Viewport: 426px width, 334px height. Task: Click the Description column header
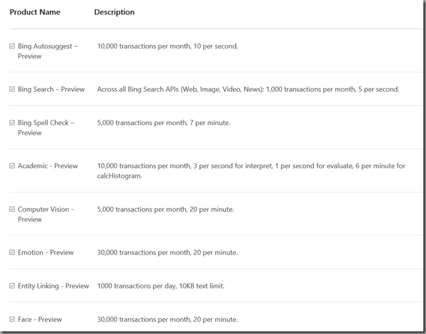pyautogui.click(x=115, y=12)
